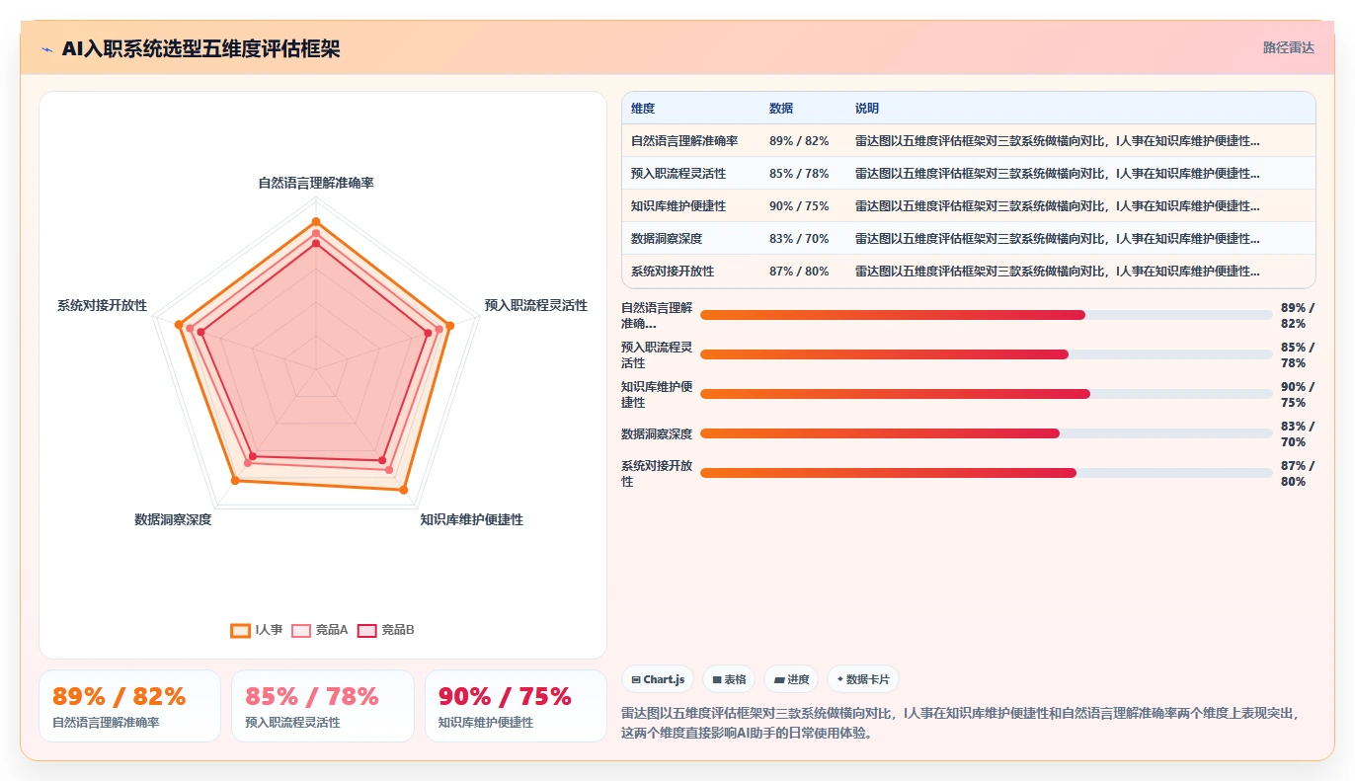The image size is (1355, 781).
Task: Click the page title AI入职系统选型五维度评估框架
Action: point(201,49)
